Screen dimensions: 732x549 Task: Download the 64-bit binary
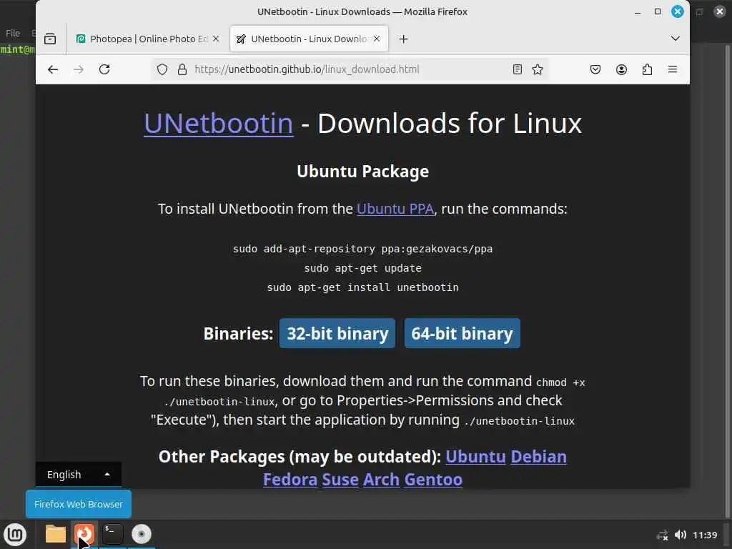pos(463,333)
